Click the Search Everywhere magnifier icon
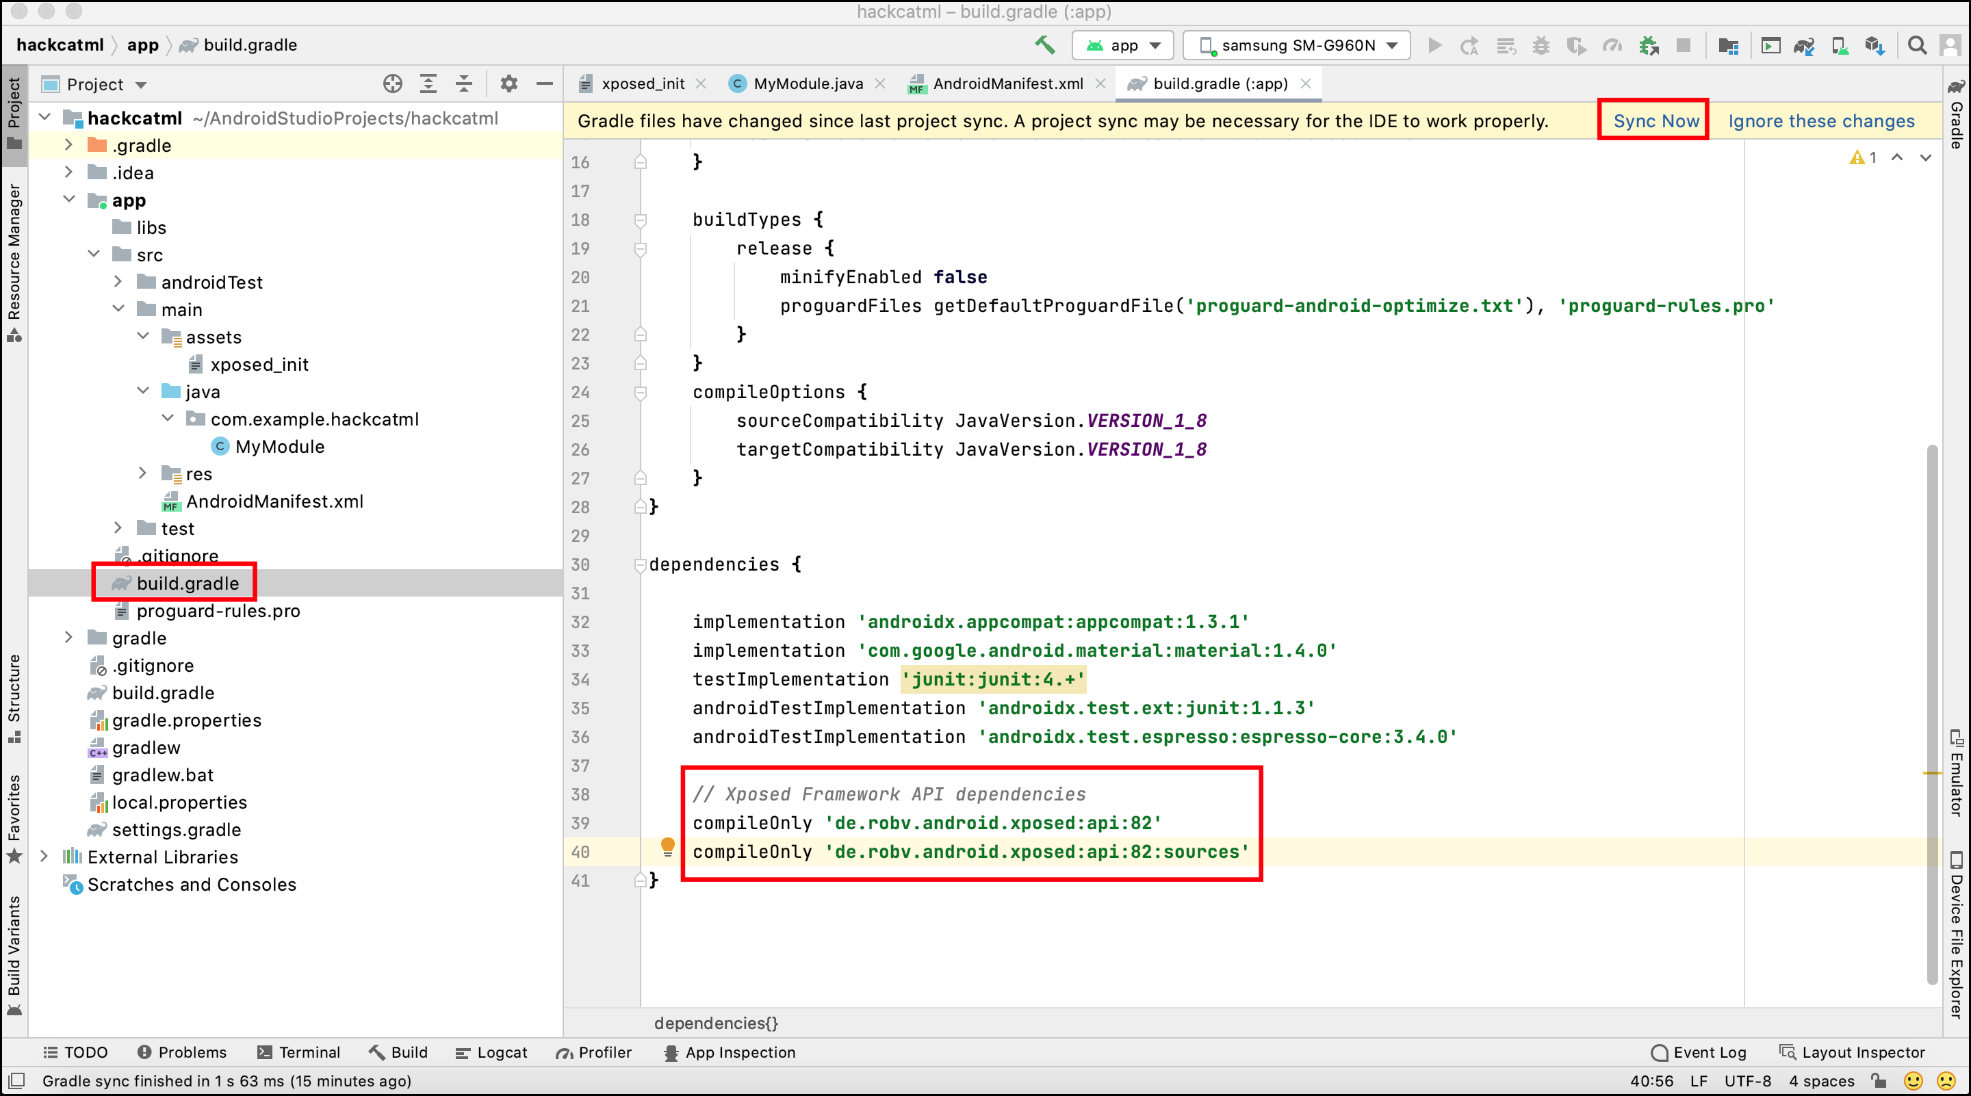 click(x=1917, y=46)
